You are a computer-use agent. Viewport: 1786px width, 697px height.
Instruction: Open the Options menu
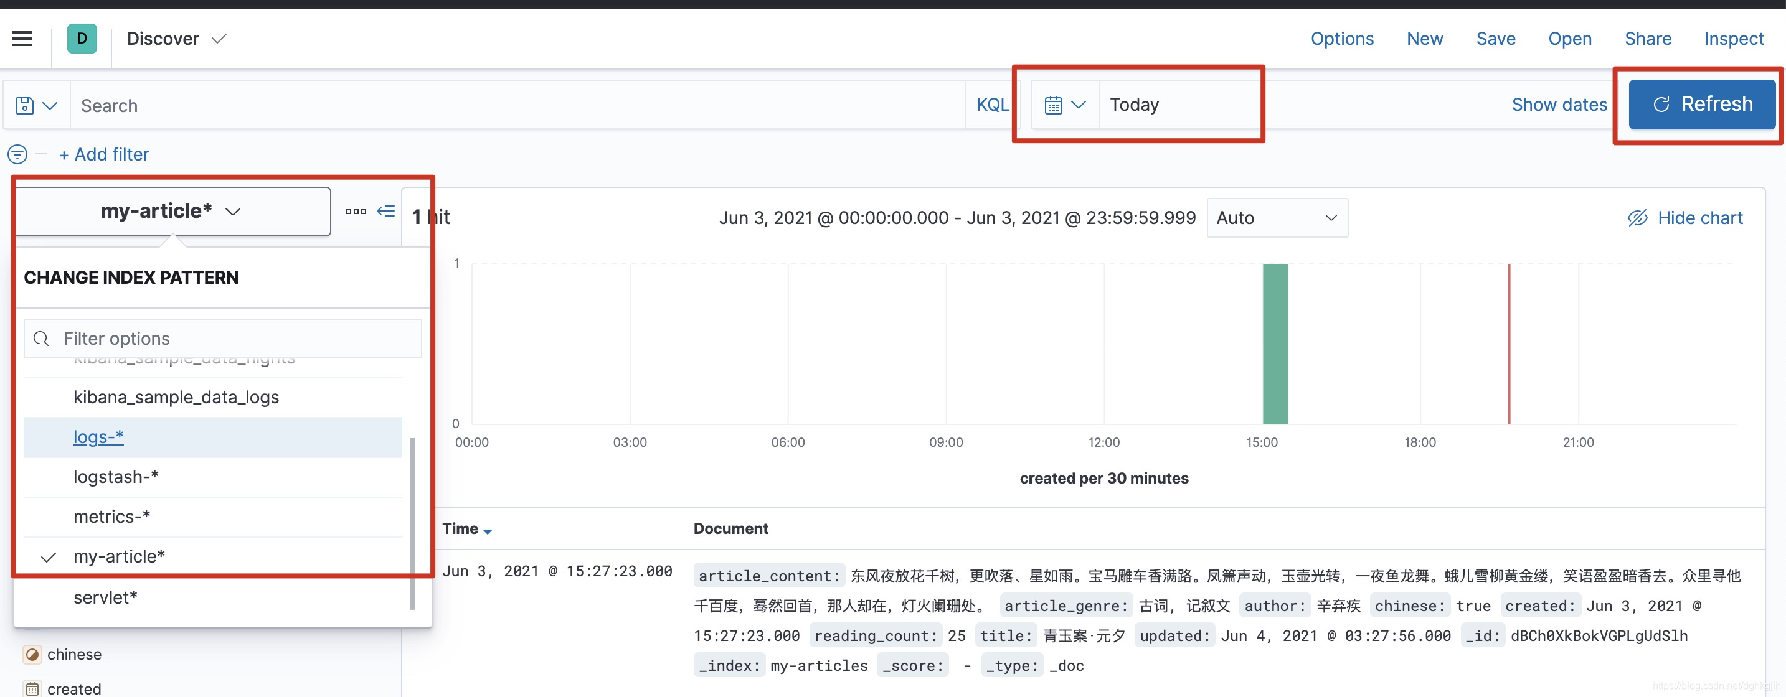1341,39
